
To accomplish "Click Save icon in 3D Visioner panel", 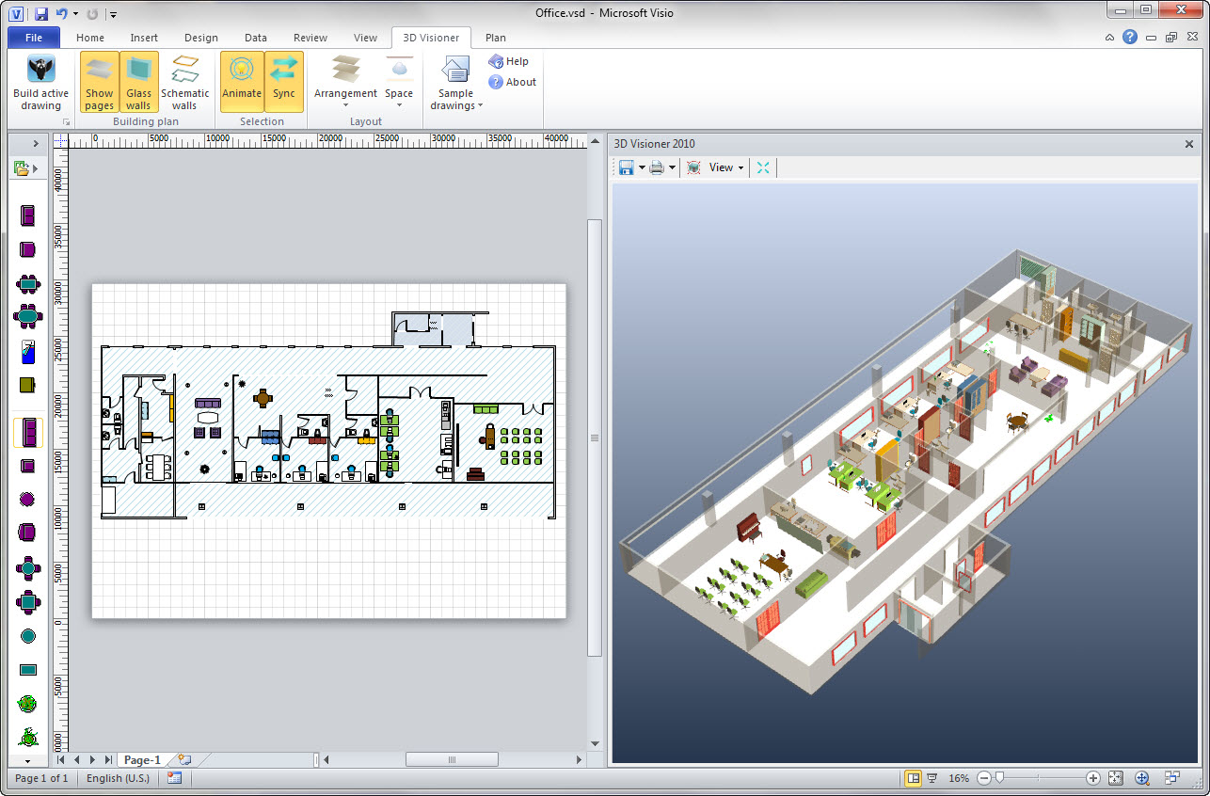I will [x=626, y=167].
